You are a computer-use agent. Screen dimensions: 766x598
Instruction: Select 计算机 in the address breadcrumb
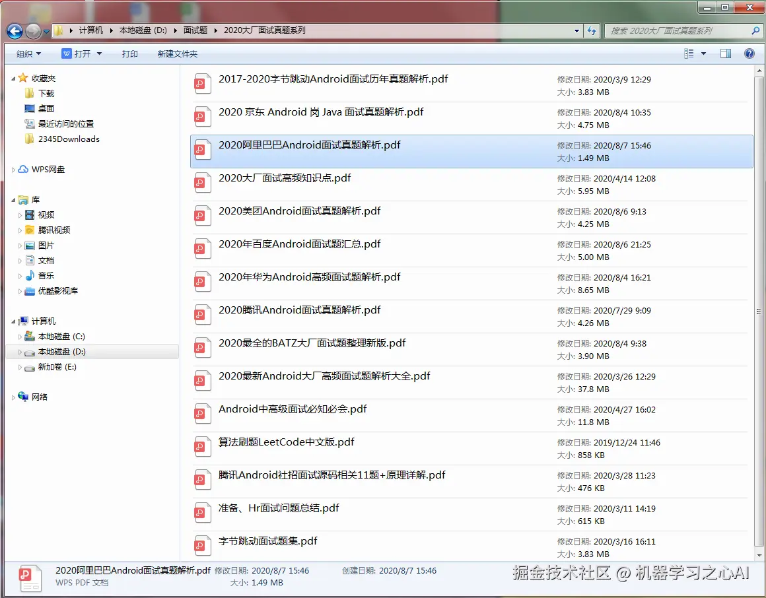(91, 30)
